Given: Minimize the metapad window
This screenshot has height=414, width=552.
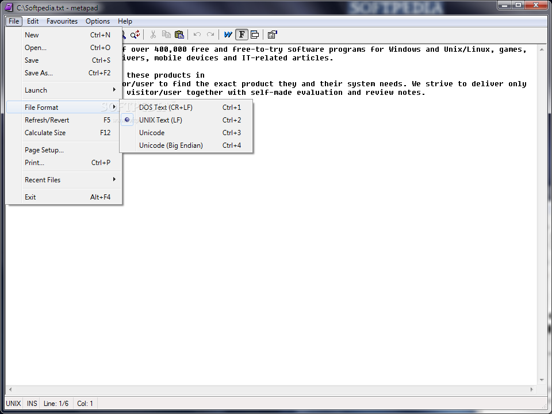Looking at the screenshot, I should [x=504, y=5].
